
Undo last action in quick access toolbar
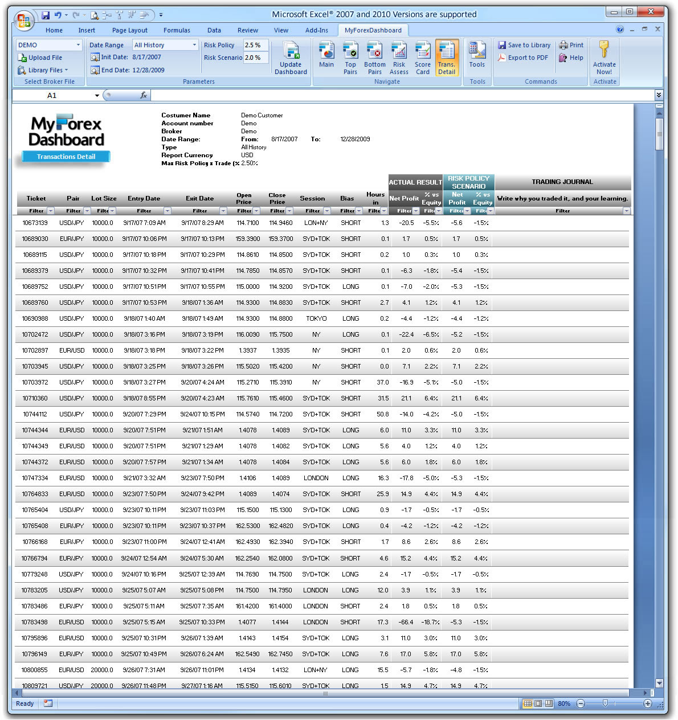[x=58, y=15]
